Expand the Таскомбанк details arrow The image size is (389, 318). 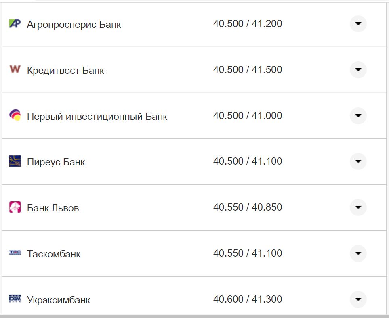coord(358,253)
